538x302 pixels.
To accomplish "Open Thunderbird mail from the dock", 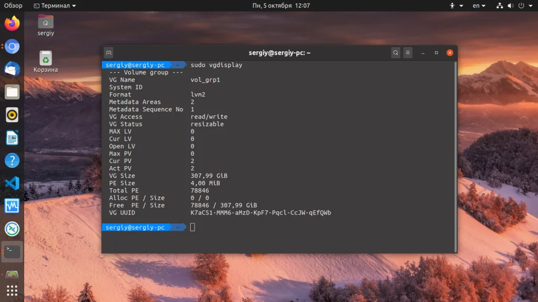I will coord(12,69).
